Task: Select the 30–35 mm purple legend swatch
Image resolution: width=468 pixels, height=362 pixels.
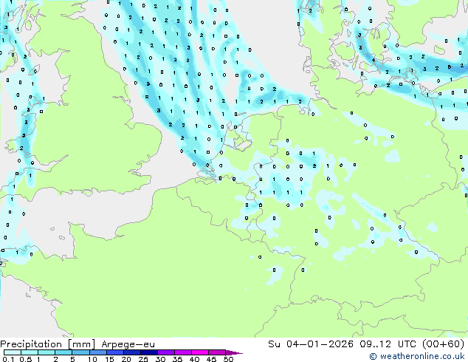Action: point(166,352)
